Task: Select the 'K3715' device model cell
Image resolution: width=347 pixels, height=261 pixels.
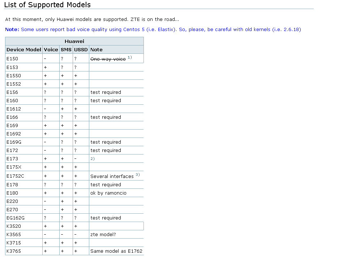Action: point(24,243)
